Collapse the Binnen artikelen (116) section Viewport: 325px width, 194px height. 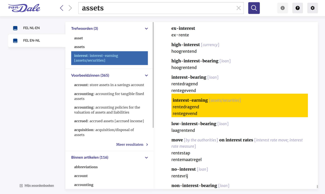point(146,158)
